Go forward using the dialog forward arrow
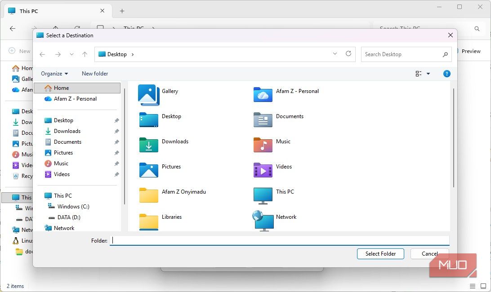This screenshot has width=491, height=292. pos(58,54)
